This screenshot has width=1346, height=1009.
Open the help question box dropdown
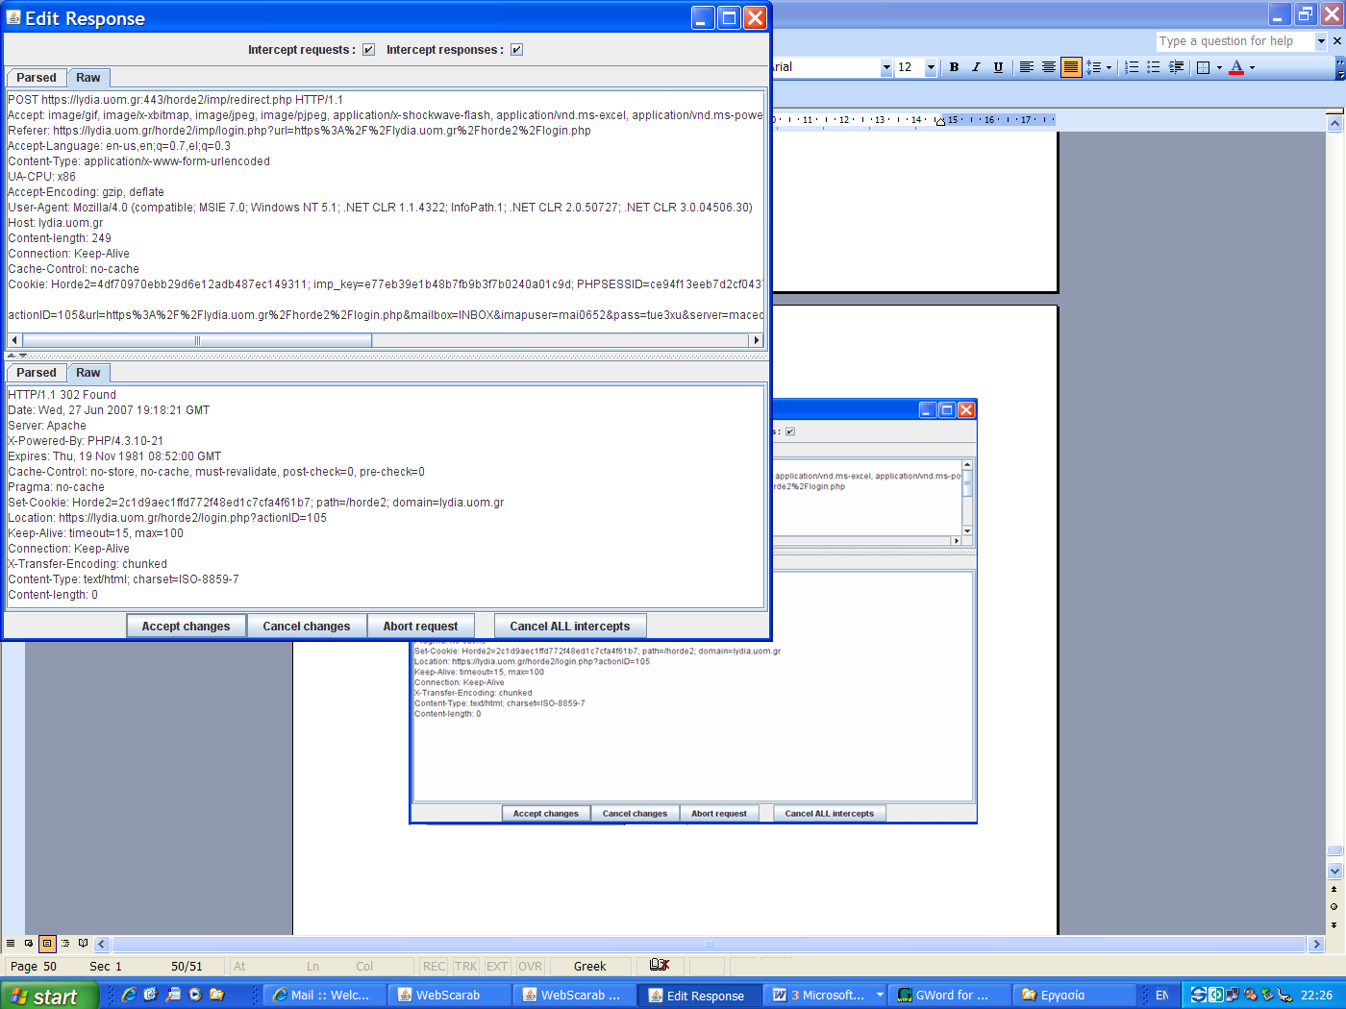(1321, 40)
